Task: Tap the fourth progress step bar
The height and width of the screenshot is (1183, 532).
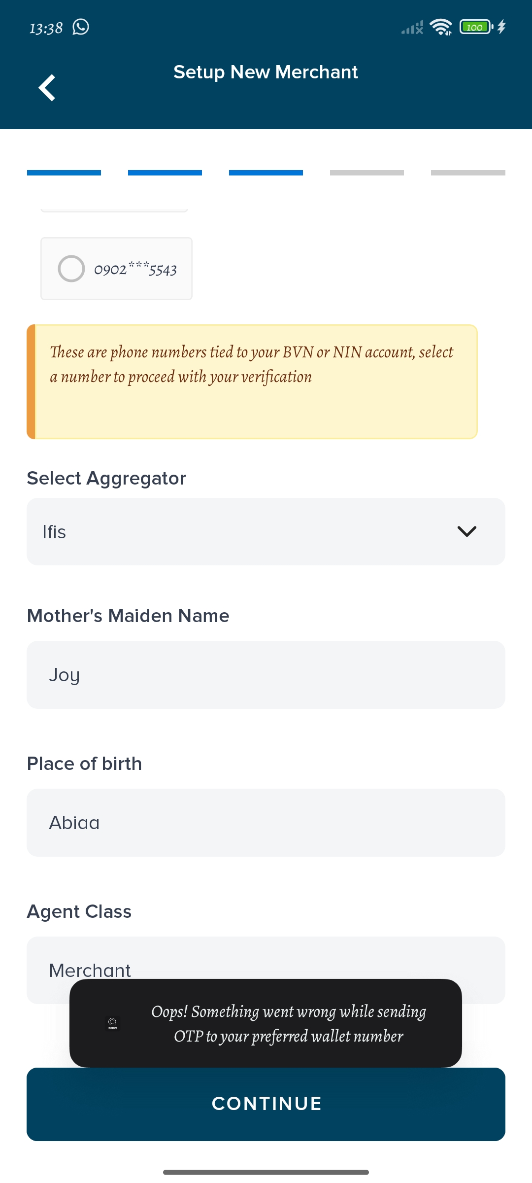Action: pyautogui.click(x=367, y=173)
